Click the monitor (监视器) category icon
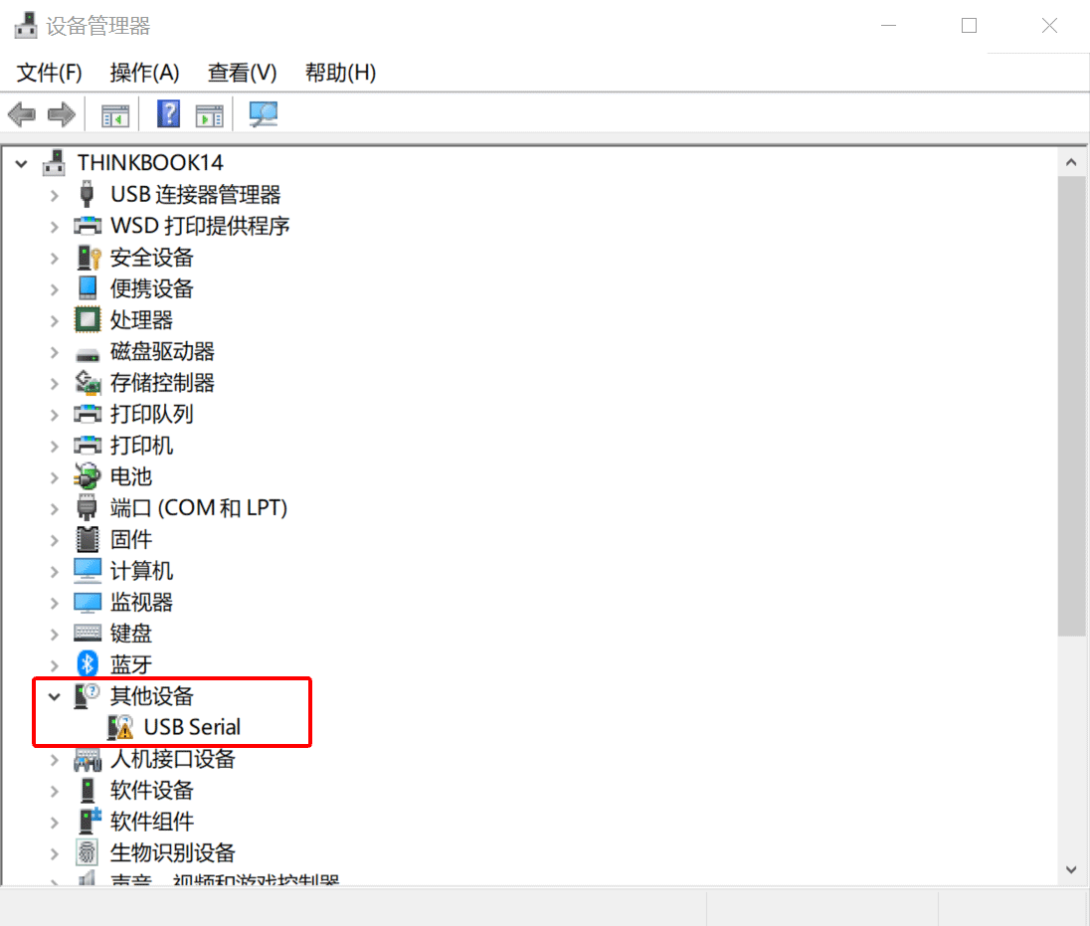This screenshot has width=1090, height=926. [x=88, y=602]
